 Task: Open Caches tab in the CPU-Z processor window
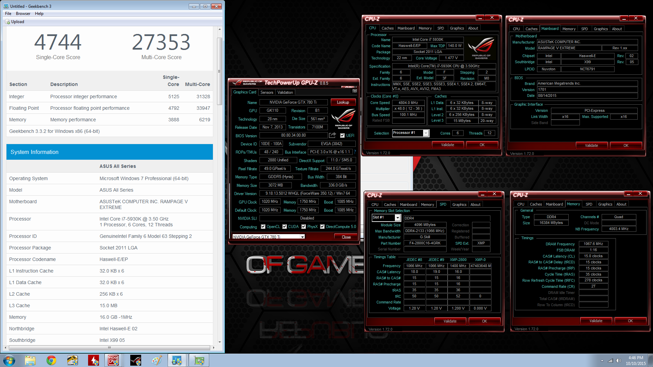click(387, 28)
